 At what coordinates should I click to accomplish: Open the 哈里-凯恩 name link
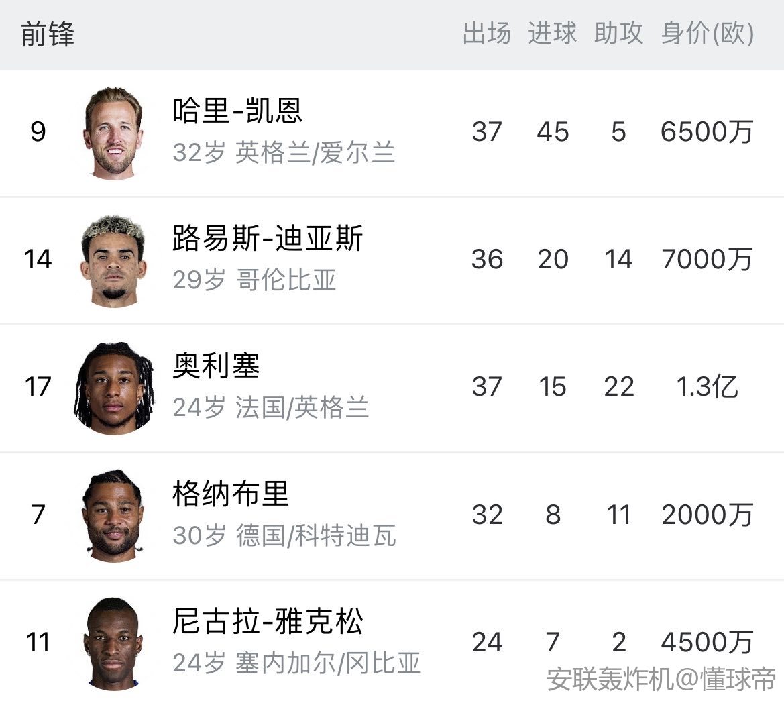tap(237, 111)
